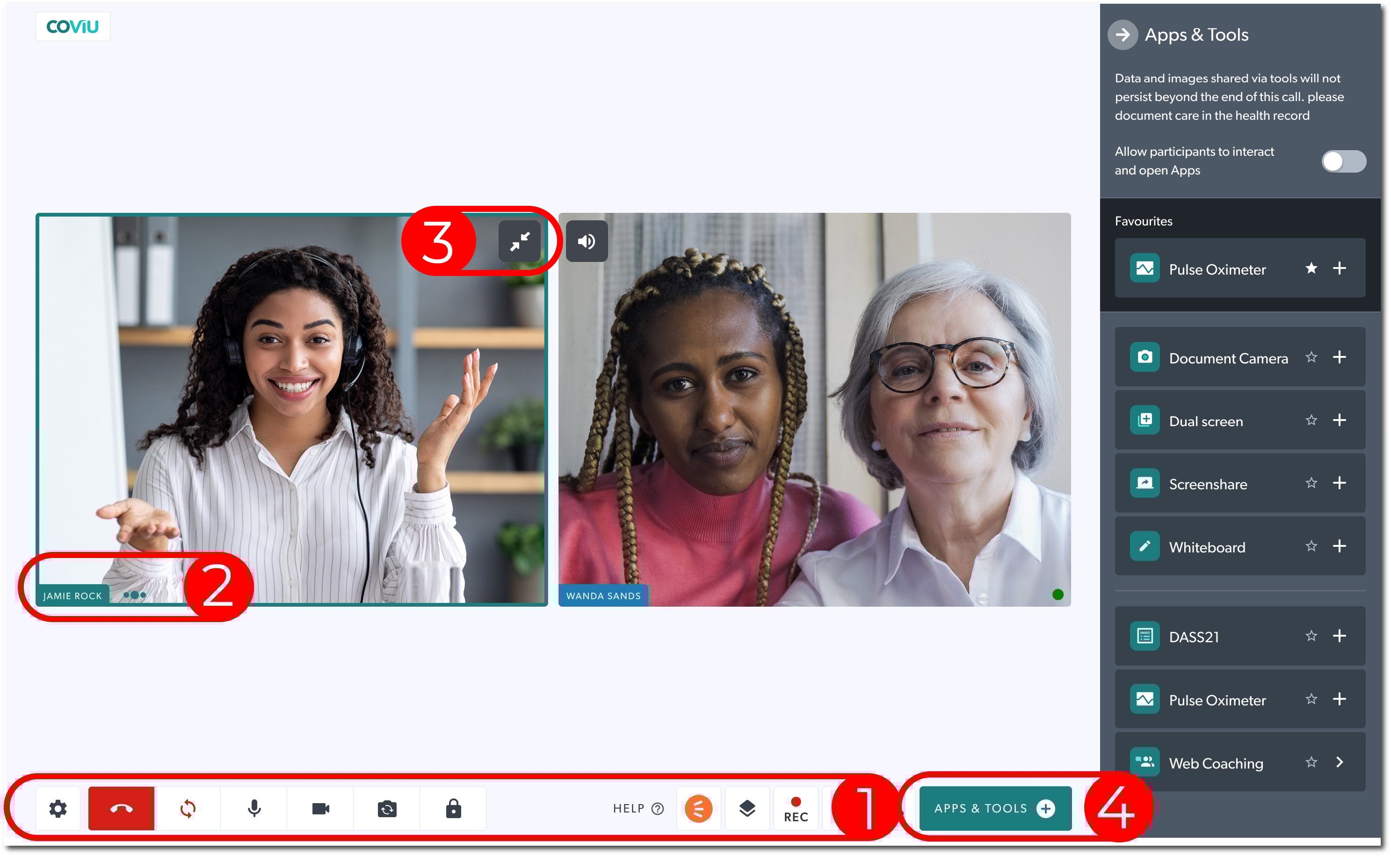Favourite the Whiteboard tool star
The width and height of the screenshot is (1391, 856).
(x=1311, y=546)
